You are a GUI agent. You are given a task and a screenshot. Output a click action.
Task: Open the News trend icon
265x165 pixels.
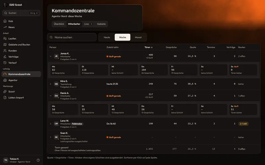(5, 27)
